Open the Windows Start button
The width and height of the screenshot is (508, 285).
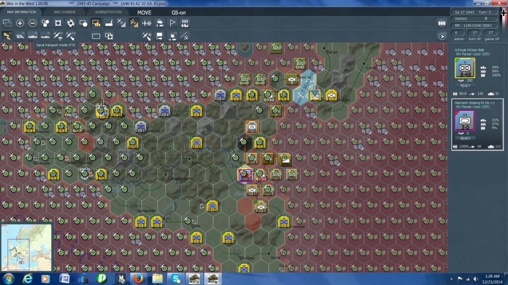8,279
